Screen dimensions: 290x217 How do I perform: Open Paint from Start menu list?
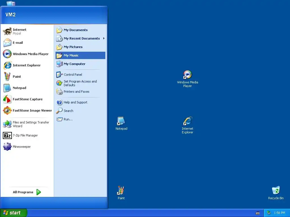point(27,77)
